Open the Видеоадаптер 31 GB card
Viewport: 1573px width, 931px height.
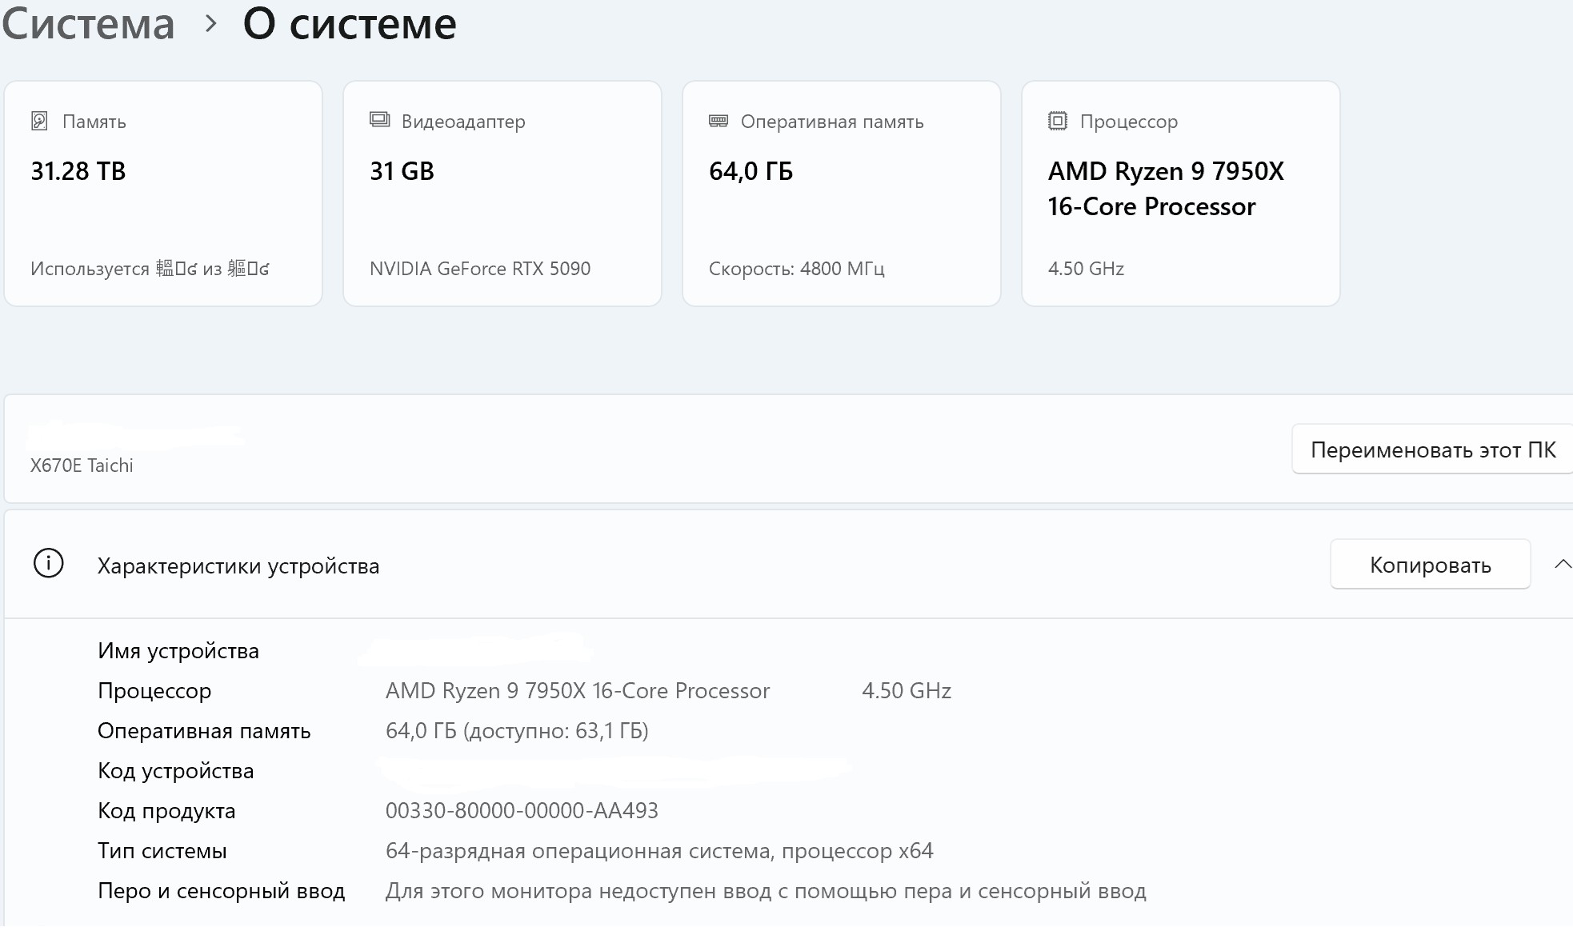[502, 193]
